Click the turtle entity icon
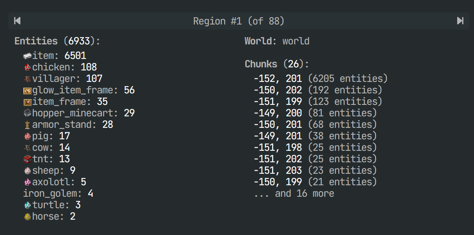Viewport: 474px width, 235px height. coord(27,205)
